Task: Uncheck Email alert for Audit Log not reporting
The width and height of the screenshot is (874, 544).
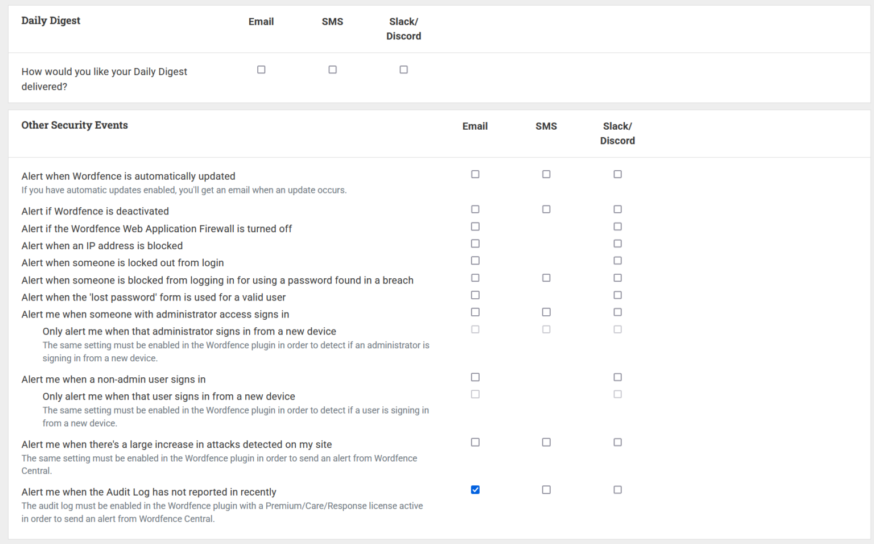Action: [x=475, y=489]
